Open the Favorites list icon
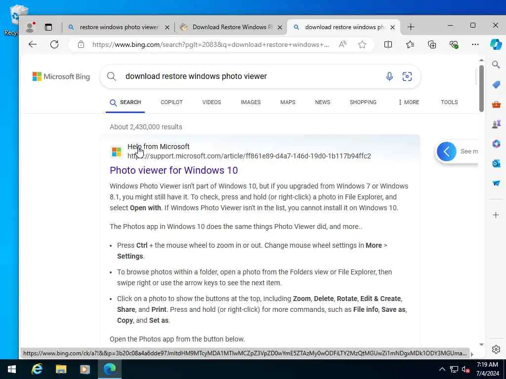 pos(410,44)
